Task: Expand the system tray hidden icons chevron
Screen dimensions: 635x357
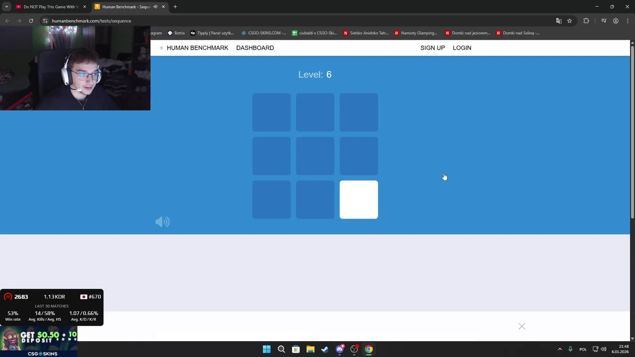Action: point(560,349)
